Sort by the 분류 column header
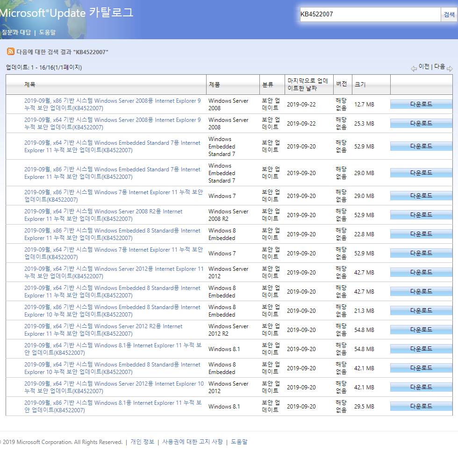Screen dimensions: 458x451 click(267, 85)
